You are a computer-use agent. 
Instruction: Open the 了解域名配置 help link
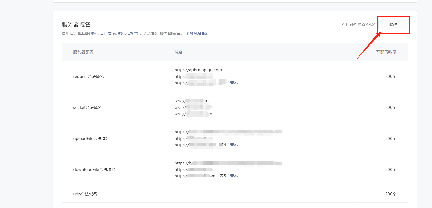pyautogui.click(x=198, y=33)
